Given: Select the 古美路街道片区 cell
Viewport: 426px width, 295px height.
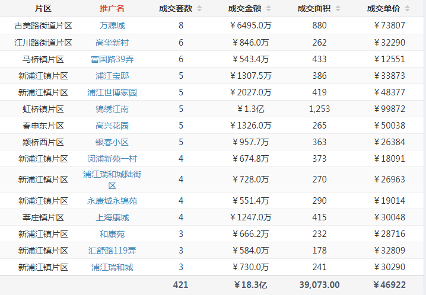Looking at the screenshot, I should tap(43, 25).
